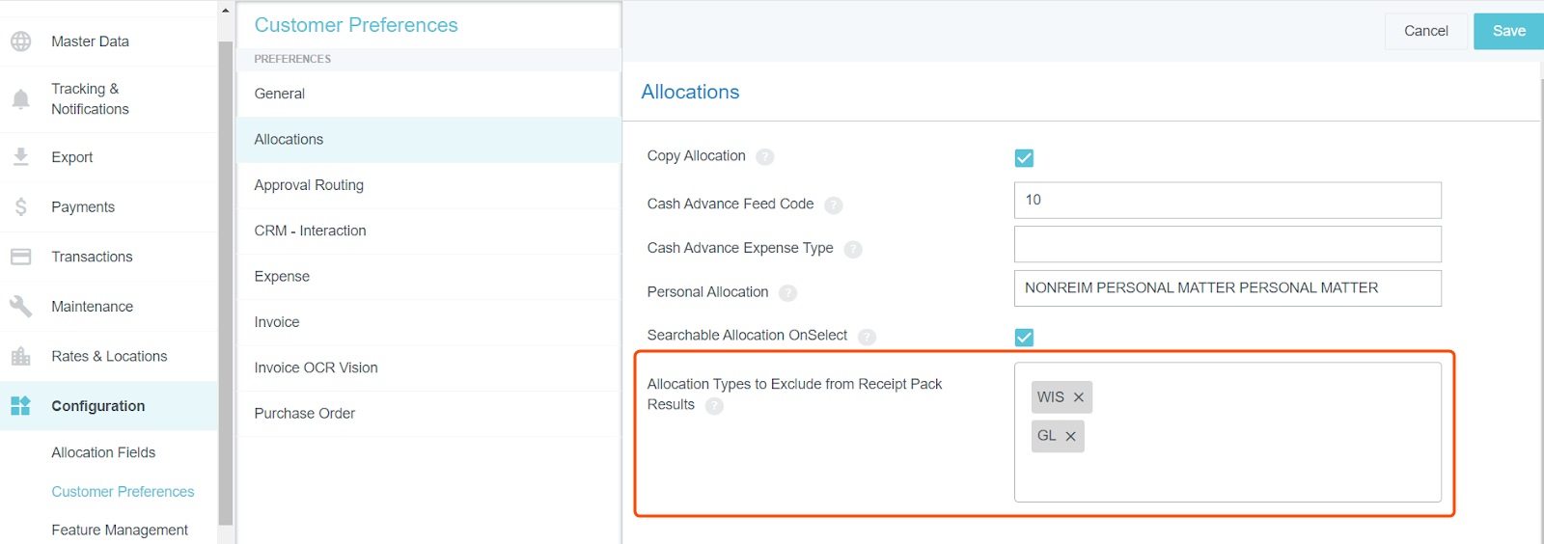
Task: Click the Maintenance wrench icon
Action: point(20,307)
